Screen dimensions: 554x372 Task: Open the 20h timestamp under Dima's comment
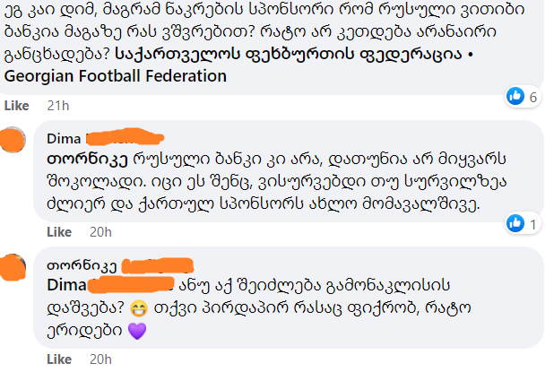[x=101, y=232]
